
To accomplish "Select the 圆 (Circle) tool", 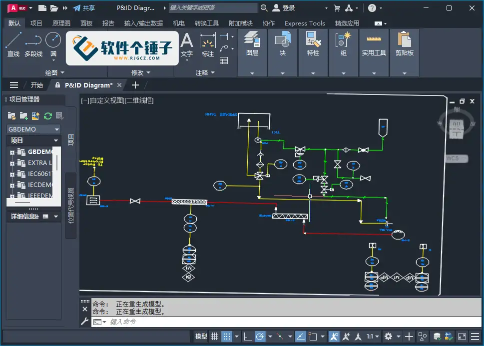I will tap(52, 42).
